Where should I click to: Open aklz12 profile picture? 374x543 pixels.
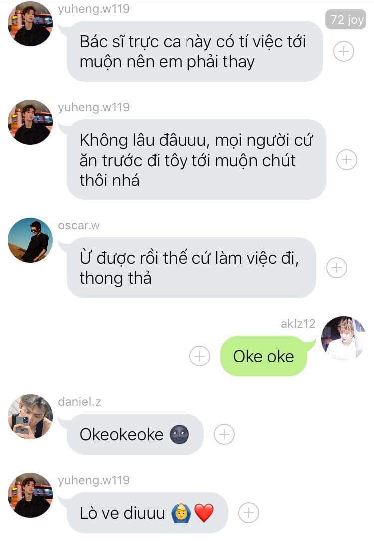(343, 339)
